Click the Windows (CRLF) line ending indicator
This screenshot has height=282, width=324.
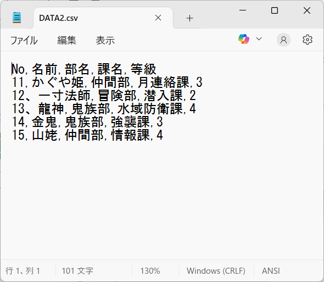click(x=216, y=271)
